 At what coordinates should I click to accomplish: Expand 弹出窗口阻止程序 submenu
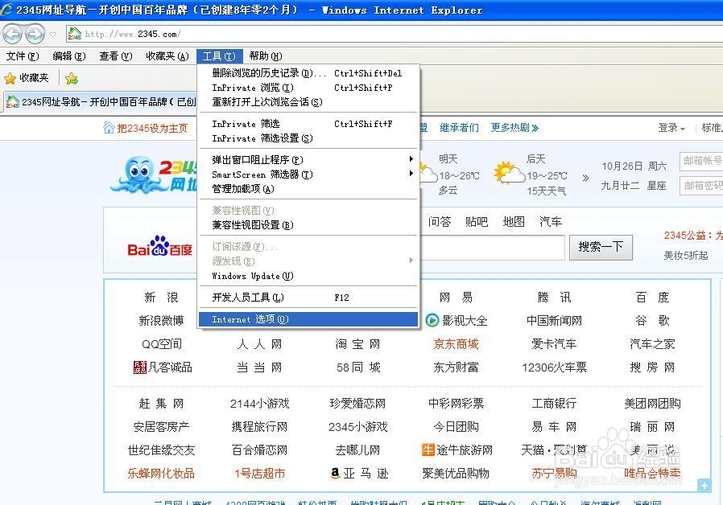[x=308, y=160]
